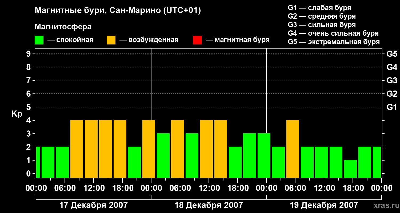Click the red 'магнитная буря' legend swatch
Image resolution: width=400 pixels, height=213 pixels.
pyautogui.click(x=197, y=40)
